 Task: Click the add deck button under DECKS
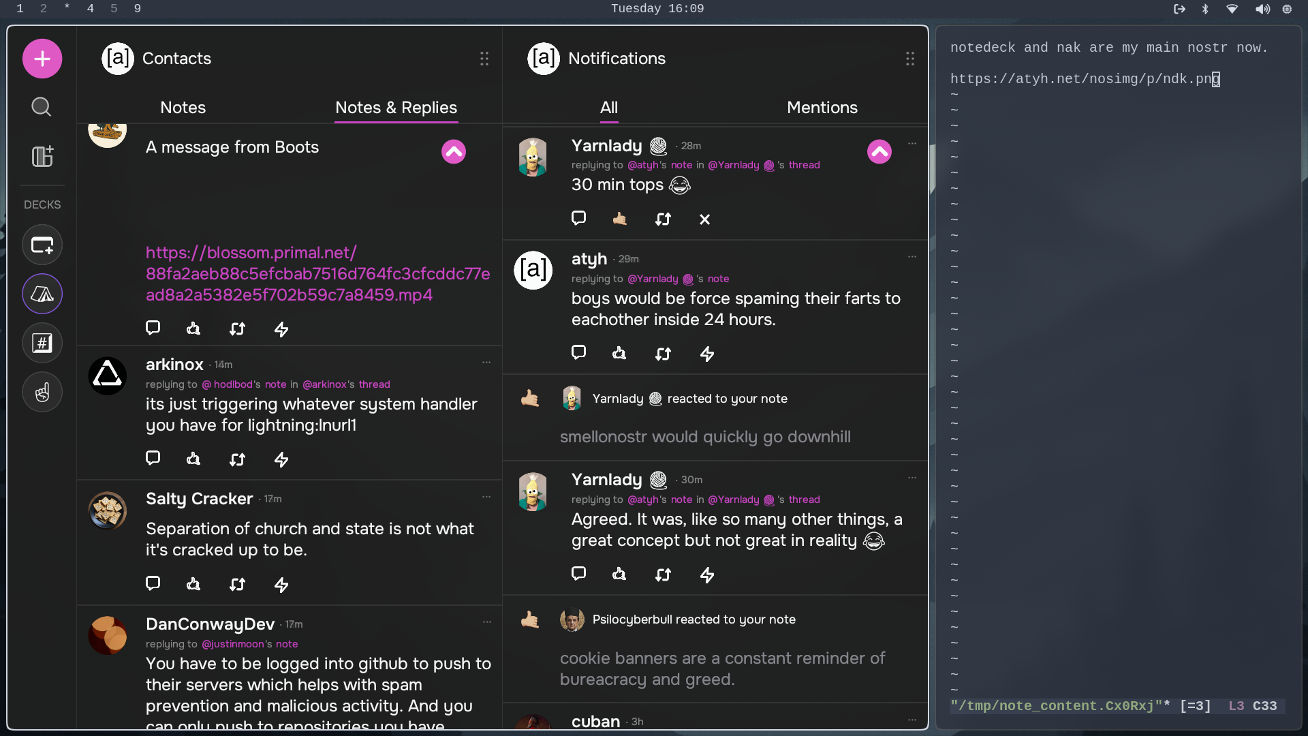click(42, 245)
